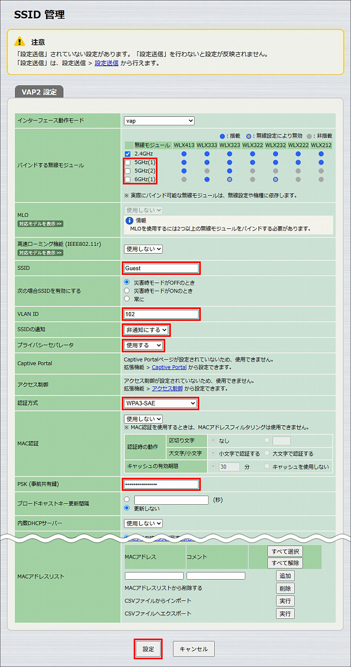
Task: Click the 追加 button
Action: 285,576
